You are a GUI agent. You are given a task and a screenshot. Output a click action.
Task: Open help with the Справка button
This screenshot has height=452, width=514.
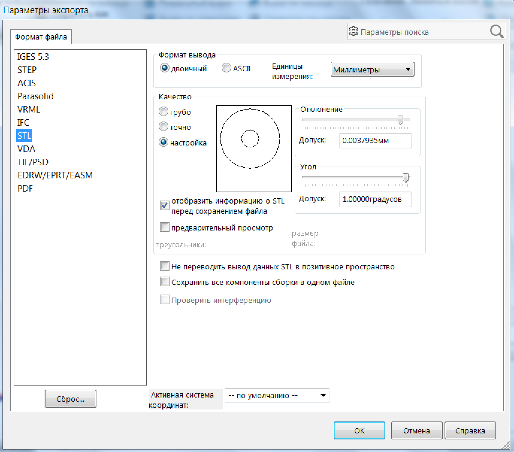470,430
